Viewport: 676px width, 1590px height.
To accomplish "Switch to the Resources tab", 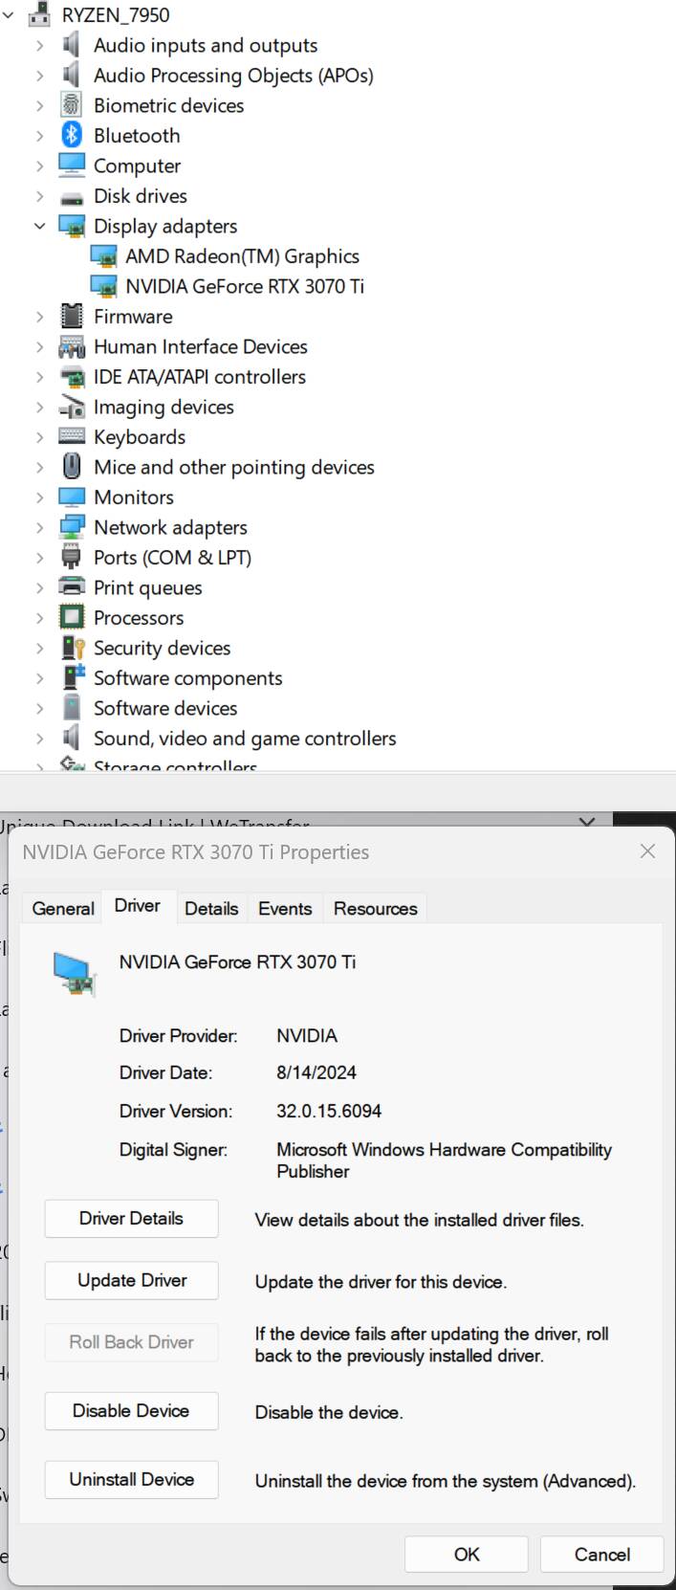I will [x=375, y=908].
